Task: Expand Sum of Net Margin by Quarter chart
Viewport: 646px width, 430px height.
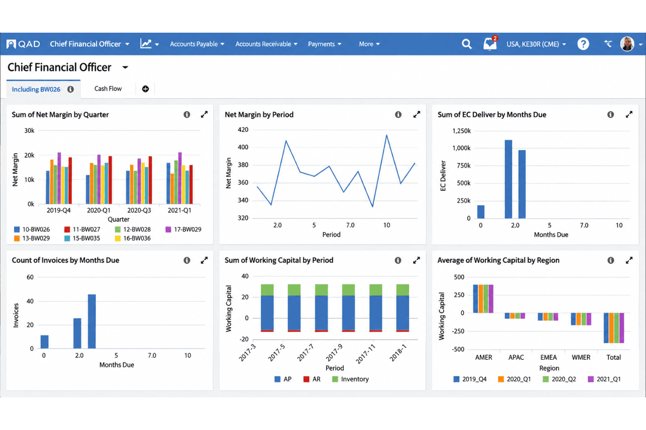Action: [204, 115]
